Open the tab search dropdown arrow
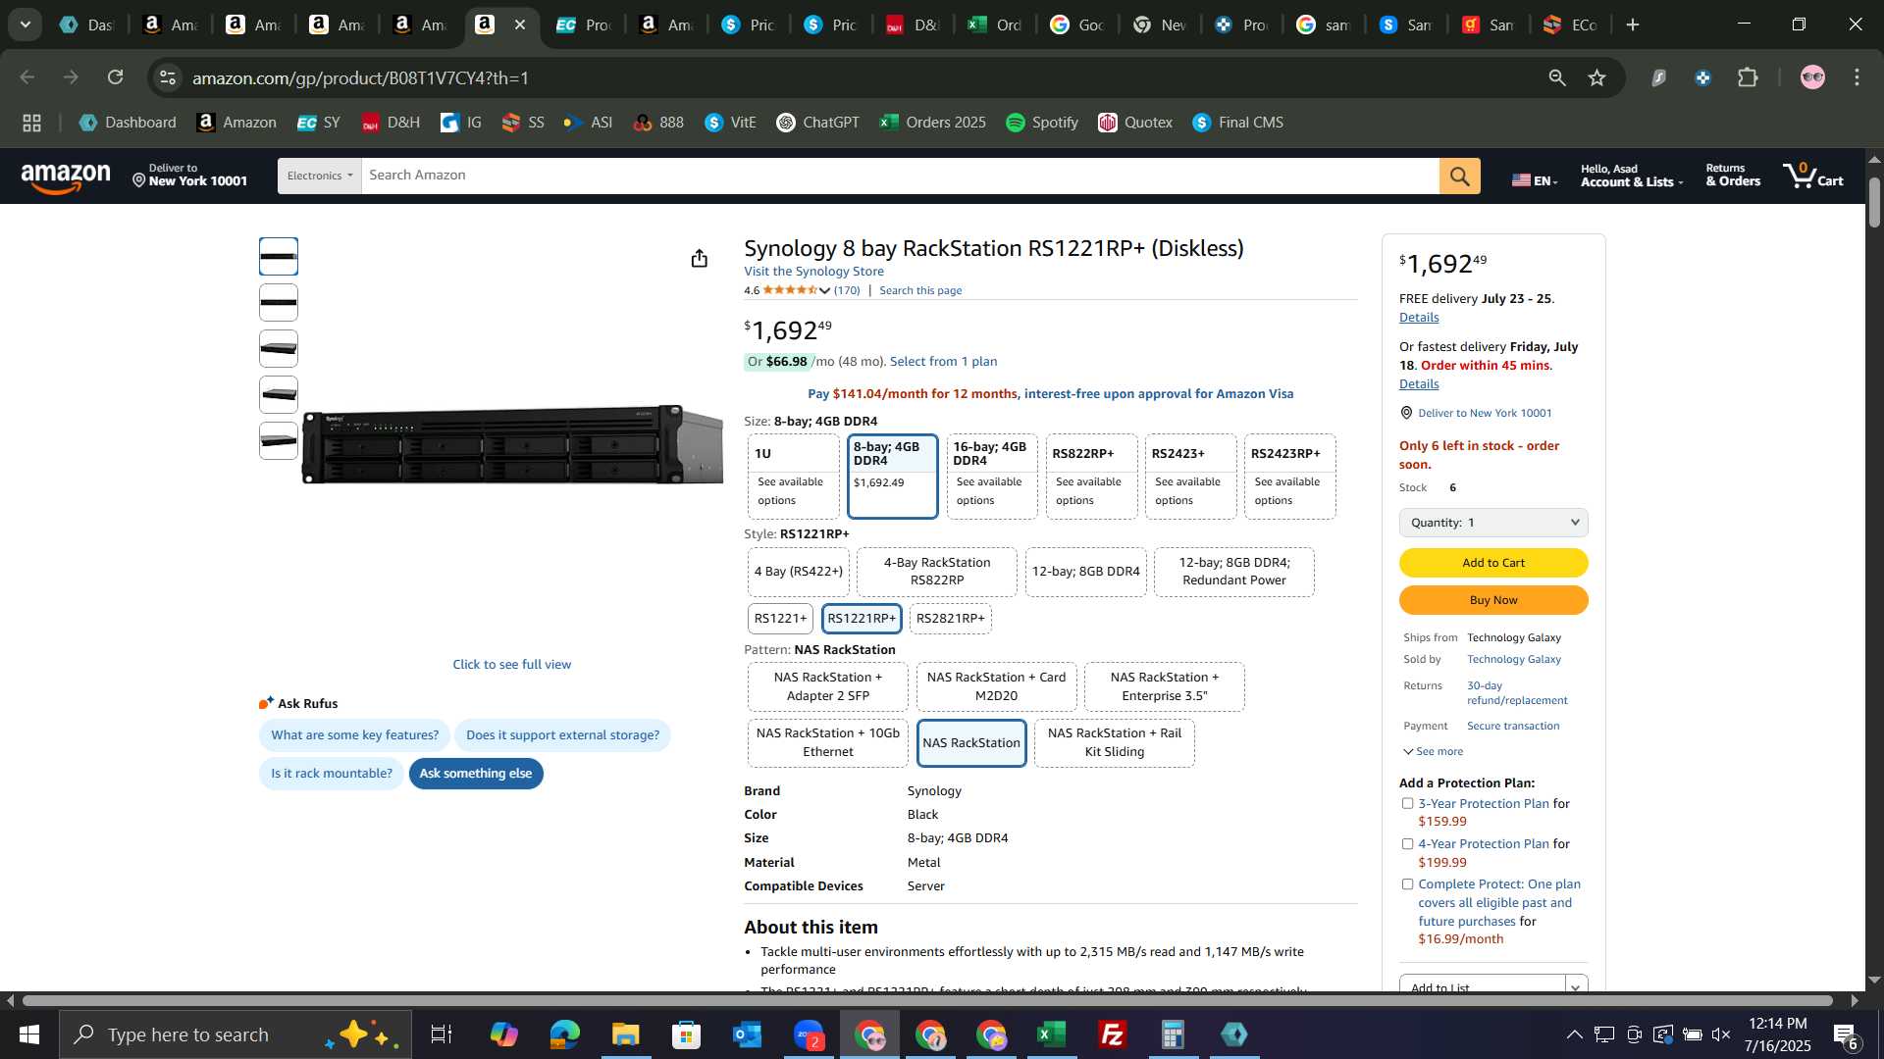Viewport: 1884px width, 1059px height. click(x=25, y=25)
